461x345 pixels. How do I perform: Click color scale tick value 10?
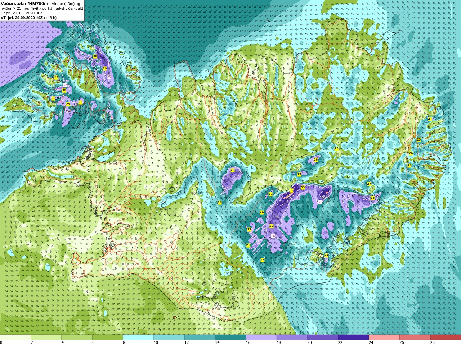pyautogui.click(x=156, y=342)
